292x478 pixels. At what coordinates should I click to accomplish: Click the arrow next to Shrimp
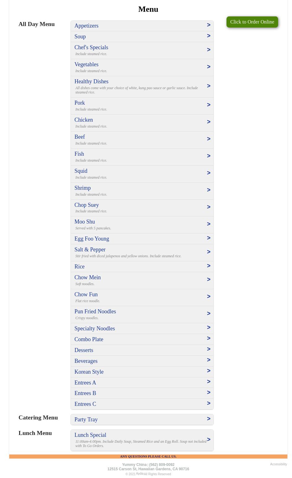pyautogui.click(x=209, y=190)
